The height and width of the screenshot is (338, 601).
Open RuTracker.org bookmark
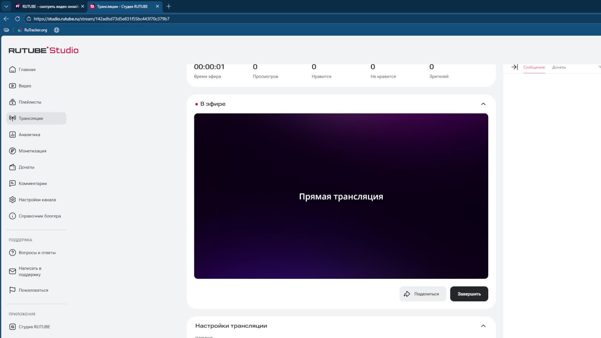point(33,30)
